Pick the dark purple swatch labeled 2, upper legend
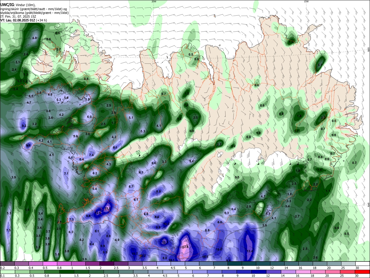370x278 pixels. click(107, 264)
